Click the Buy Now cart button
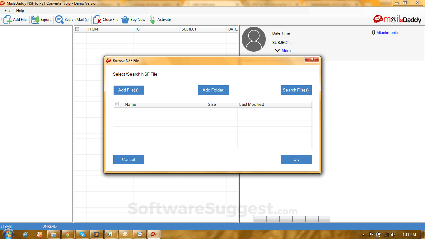The image size is (425, 239). click(133, 20)
